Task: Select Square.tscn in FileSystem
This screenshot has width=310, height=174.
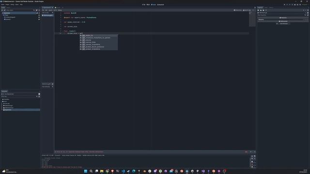Action: click(x=8, y=110)
